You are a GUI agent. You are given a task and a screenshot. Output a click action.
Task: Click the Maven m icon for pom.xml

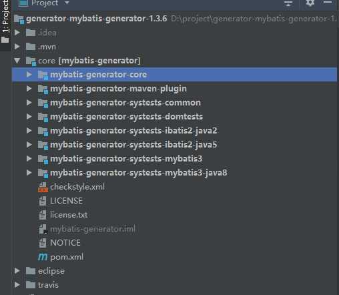pyautogui.click(x=43, y=257)
